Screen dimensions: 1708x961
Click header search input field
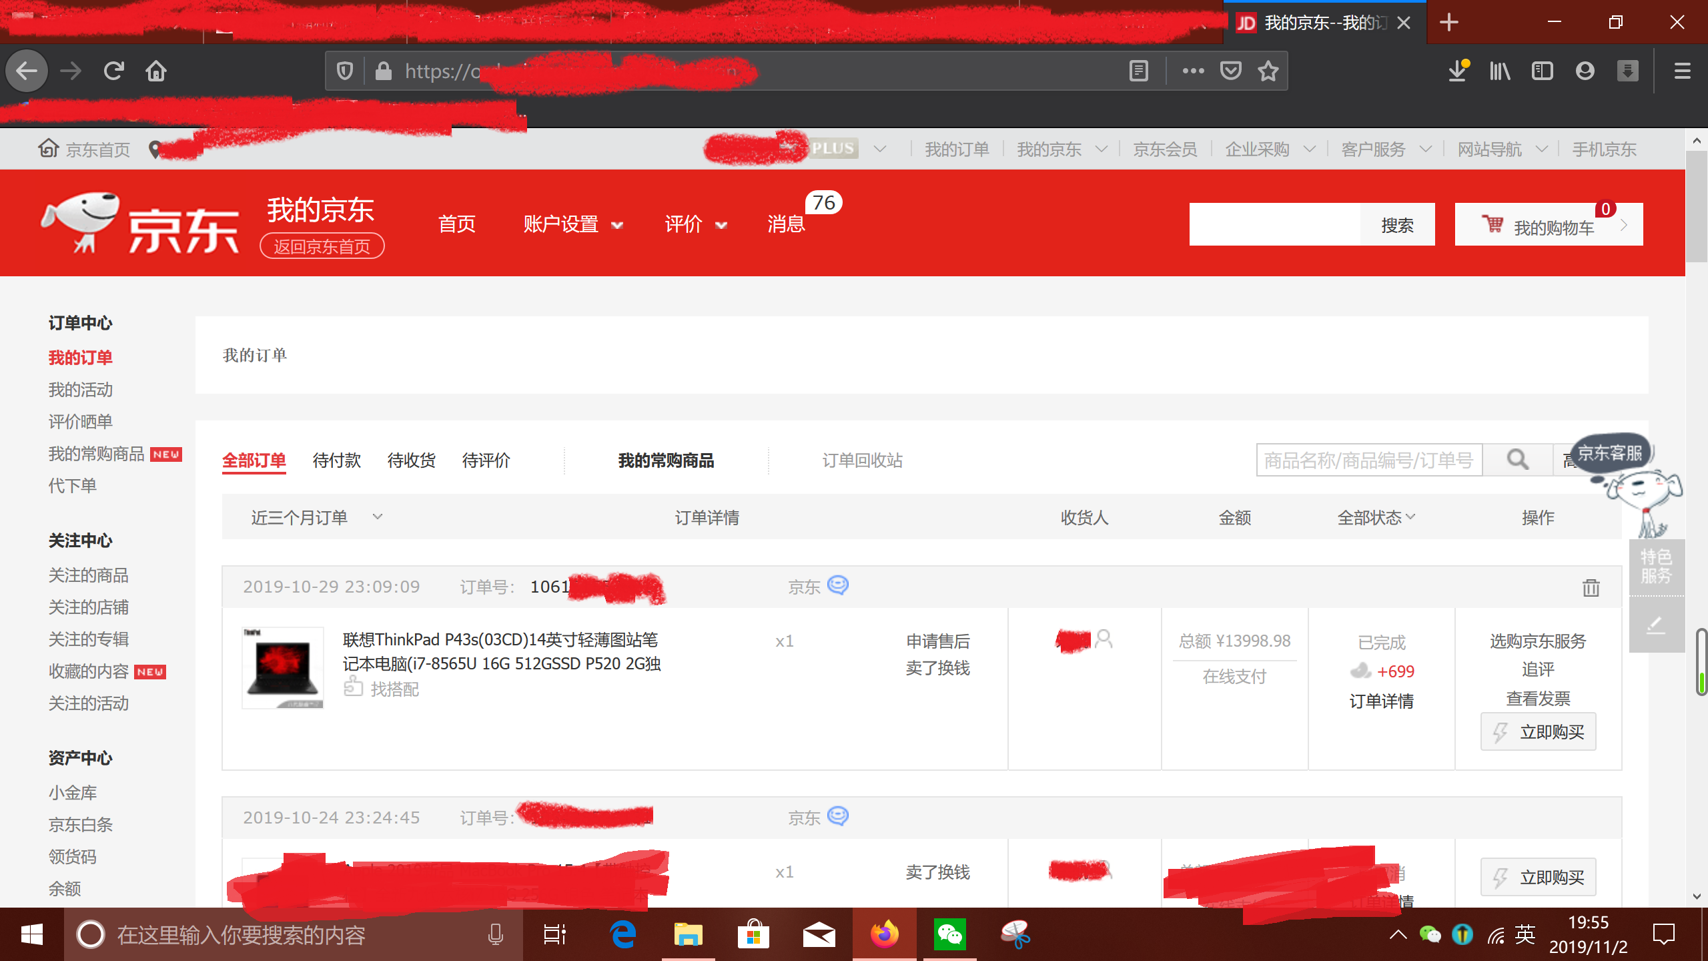tap(1275, 225)
